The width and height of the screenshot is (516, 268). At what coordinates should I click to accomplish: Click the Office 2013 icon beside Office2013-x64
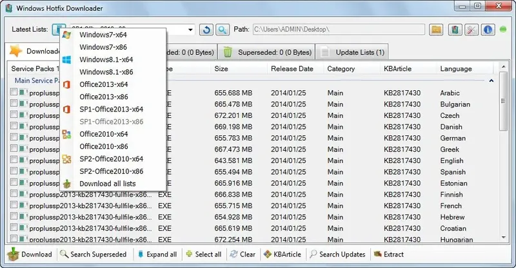coord(66,84)
